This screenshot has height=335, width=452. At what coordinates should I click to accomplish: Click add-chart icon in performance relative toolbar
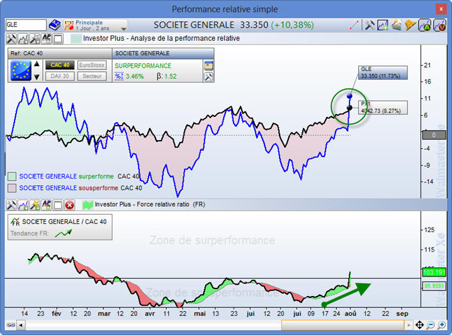(x=23, y=38)
